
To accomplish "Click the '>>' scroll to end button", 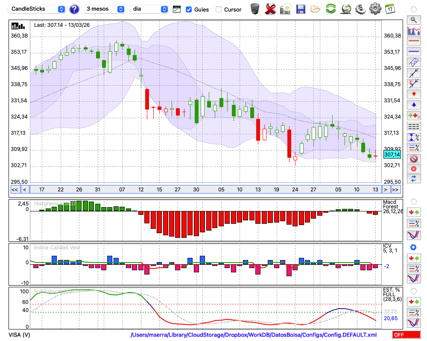I will pyautogui.click(x=396, y=190).
